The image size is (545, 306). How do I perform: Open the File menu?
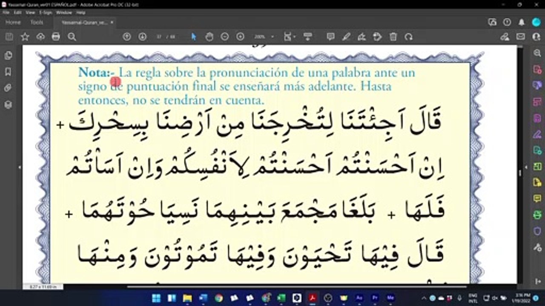[x=6, y=13]
